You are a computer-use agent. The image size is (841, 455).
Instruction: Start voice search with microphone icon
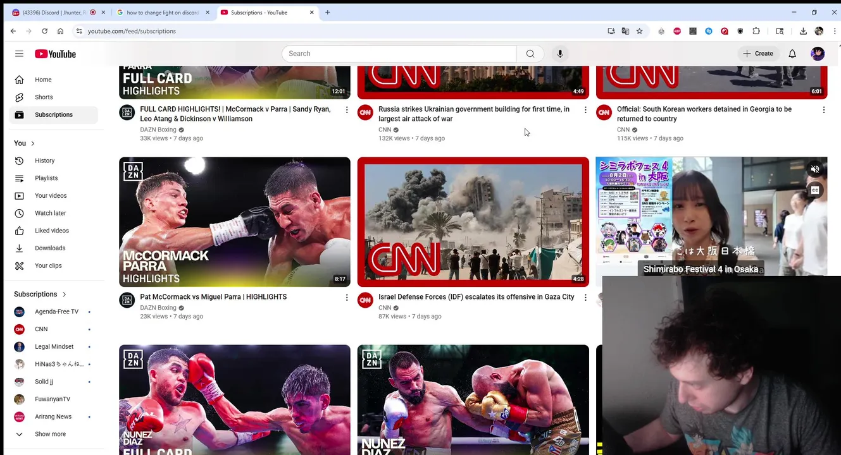[560, 54]
